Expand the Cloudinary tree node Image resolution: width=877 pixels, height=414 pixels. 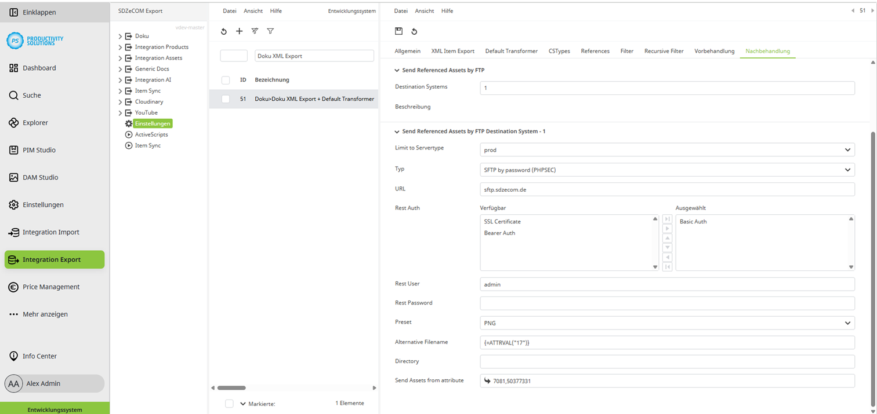pyautogui.click(x=119, y=101)
